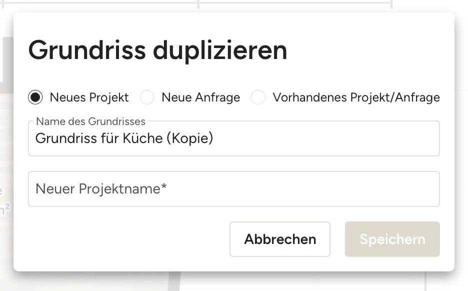
Task: Click the Name des Grundrisses floating label
Action: click(x=90, y=121)
